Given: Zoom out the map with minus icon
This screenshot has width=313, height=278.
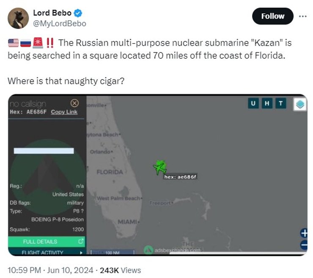Looking at the screenshot, I should (304, 245).
